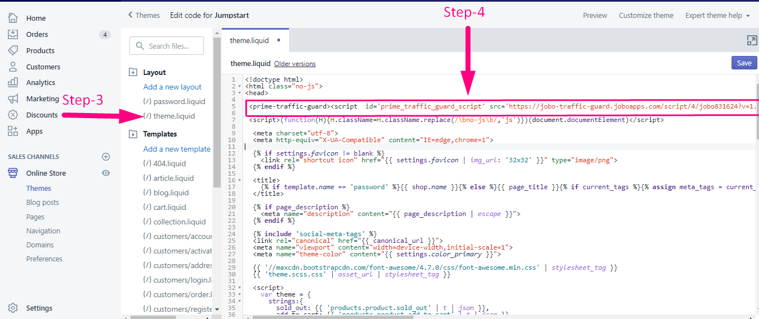The height and width of the screenshot is (319, 759).
Task: Click the Orders icon in sidebar
Action: point(13,34)
